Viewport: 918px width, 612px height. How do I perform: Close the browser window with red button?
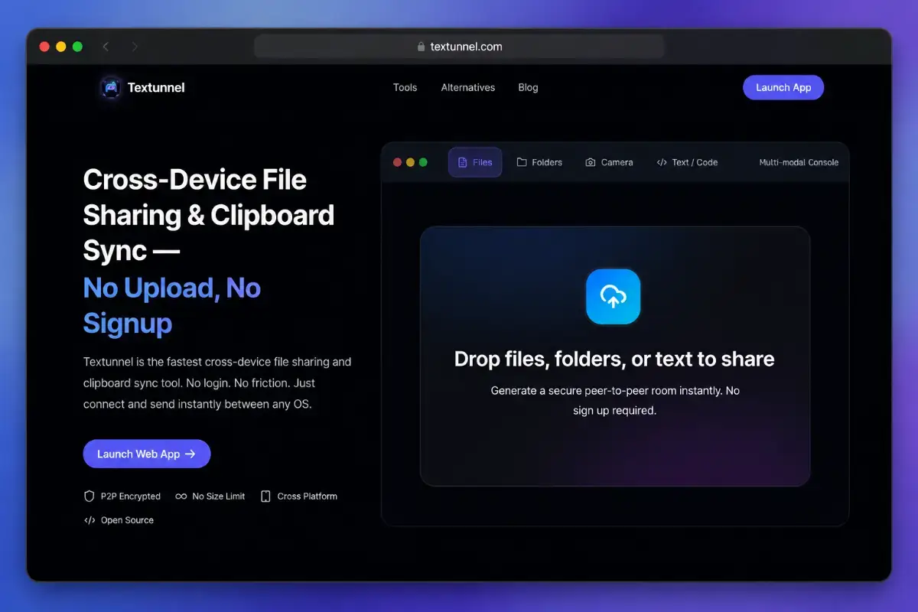(x=44, y=47)
